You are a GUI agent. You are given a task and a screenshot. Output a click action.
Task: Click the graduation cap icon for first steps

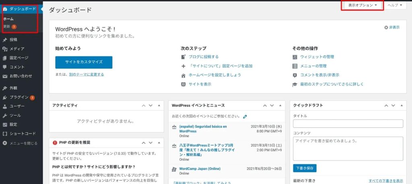pos(295,84)
